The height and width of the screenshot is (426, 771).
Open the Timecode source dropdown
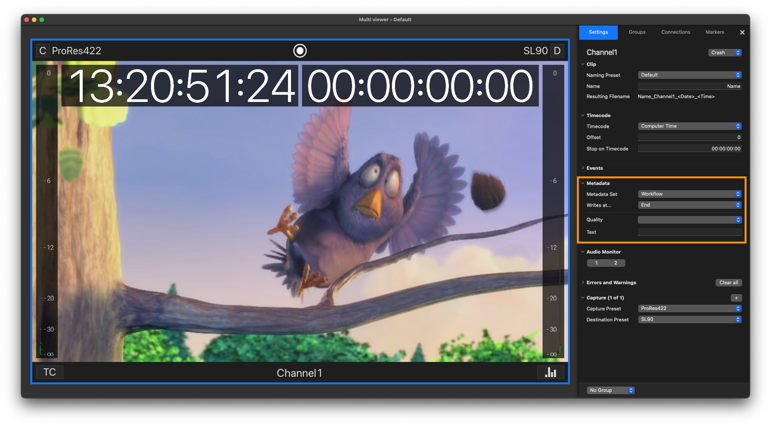tap(689, 126)
